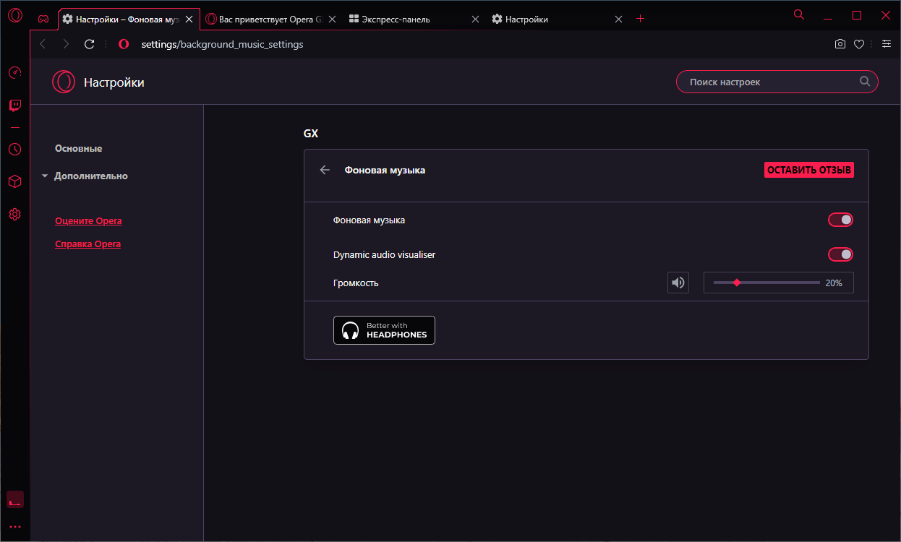Expand the Дополнительно section
The height and width of the screenshot is (542, 901).
pyautogui.click(x=85, y=176)
